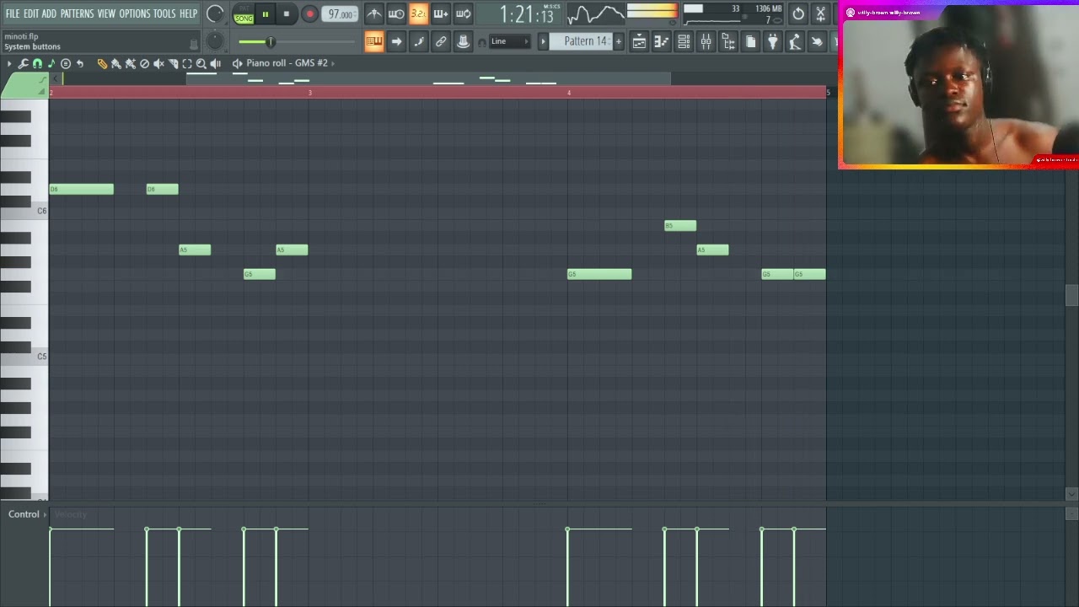Open the TOOLS menu

(x=164, y=13)
